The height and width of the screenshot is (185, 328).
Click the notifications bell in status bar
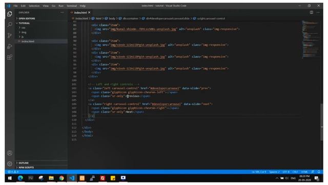[319, 172]
